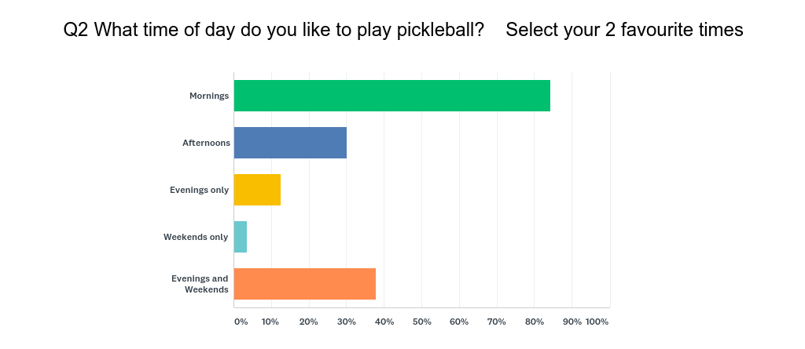Click the 100% axis tick label
805x349 pixels.
597,322
